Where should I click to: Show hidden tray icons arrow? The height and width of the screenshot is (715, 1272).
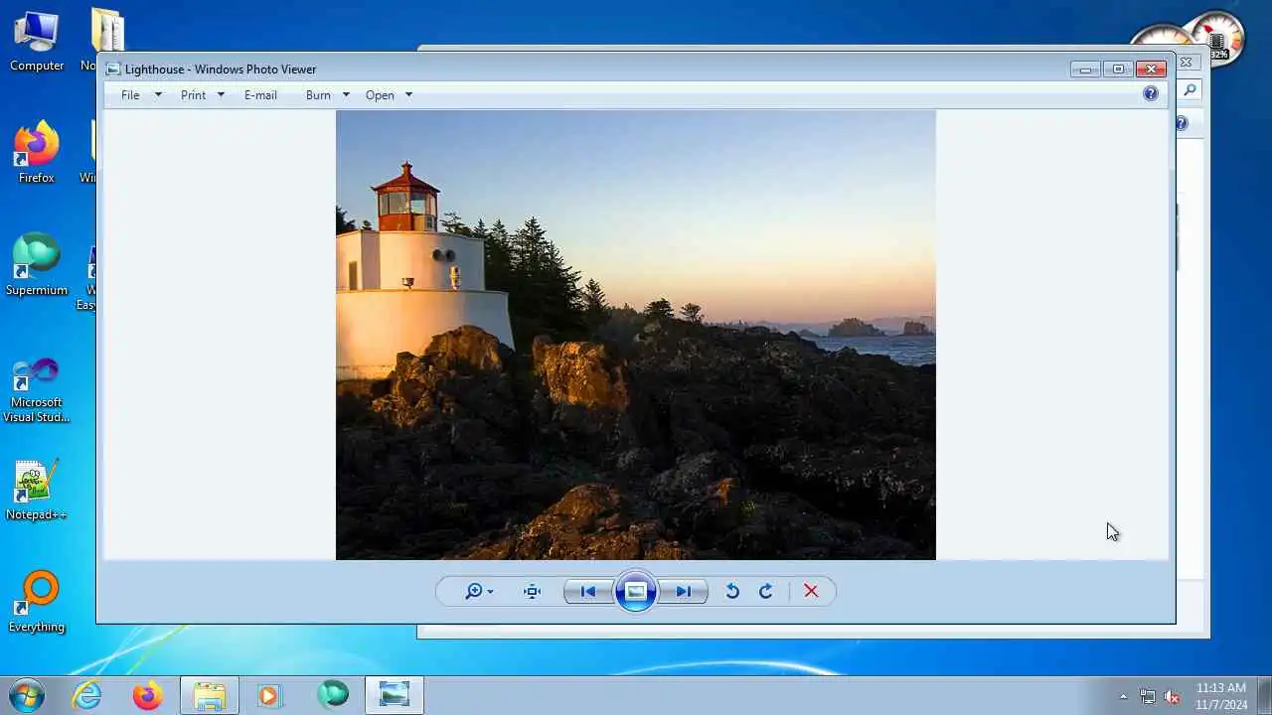[1123, 696]
